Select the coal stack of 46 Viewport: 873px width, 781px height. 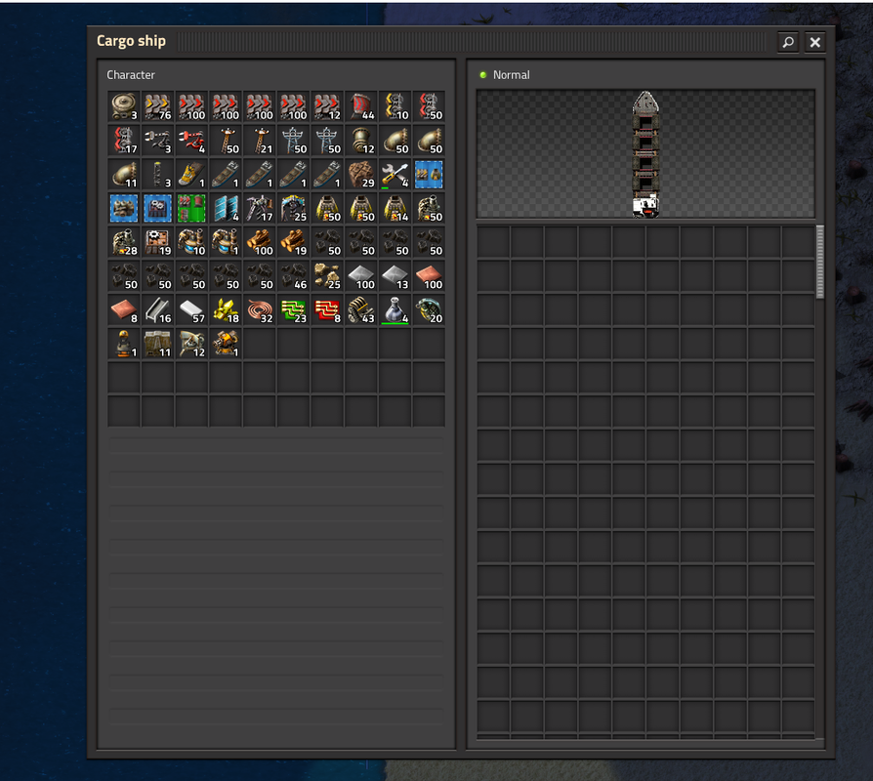[293, 276]
